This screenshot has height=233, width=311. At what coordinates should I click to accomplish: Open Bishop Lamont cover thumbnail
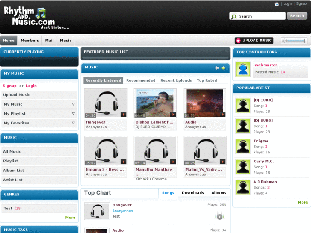(x=155, y=103)
